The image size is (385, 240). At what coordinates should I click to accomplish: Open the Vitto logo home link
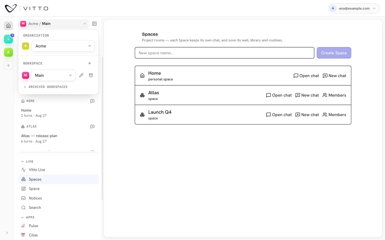[x=27, y=9]
